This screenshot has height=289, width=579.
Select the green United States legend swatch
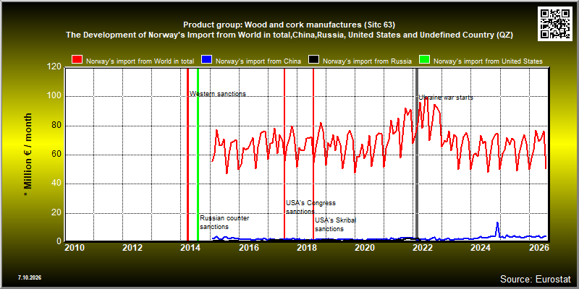coord(425,61)
